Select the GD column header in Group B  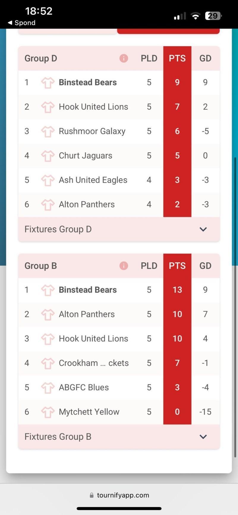pos(205,266)
